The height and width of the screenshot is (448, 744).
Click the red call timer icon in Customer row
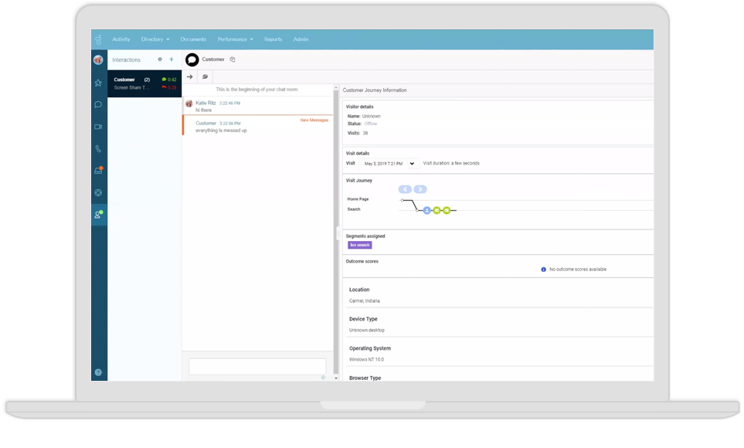coord(164,87)
